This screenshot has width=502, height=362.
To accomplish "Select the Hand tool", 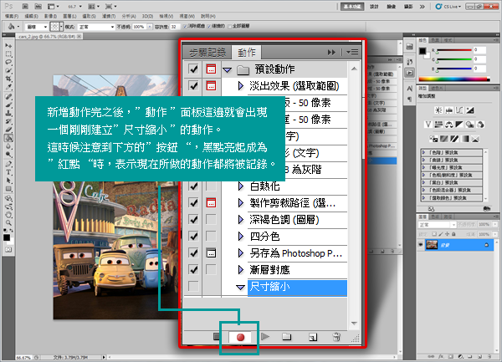I will [8, 215].
